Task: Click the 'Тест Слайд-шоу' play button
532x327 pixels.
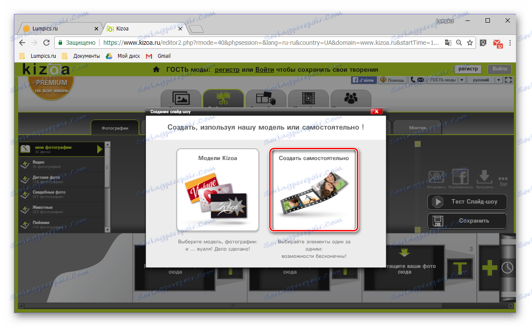Action: [x=467, y=202]
